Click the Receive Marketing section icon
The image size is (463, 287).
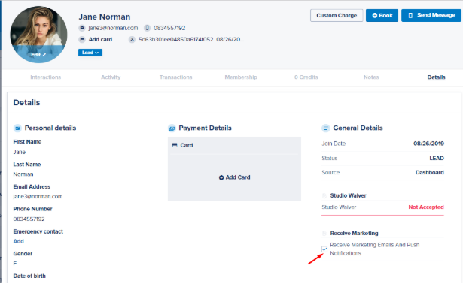[x=324, y=234]
